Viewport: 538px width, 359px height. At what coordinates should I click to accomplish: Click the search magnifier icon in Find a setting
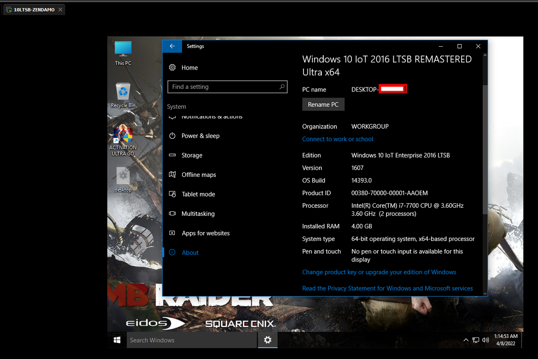point(282,87)
